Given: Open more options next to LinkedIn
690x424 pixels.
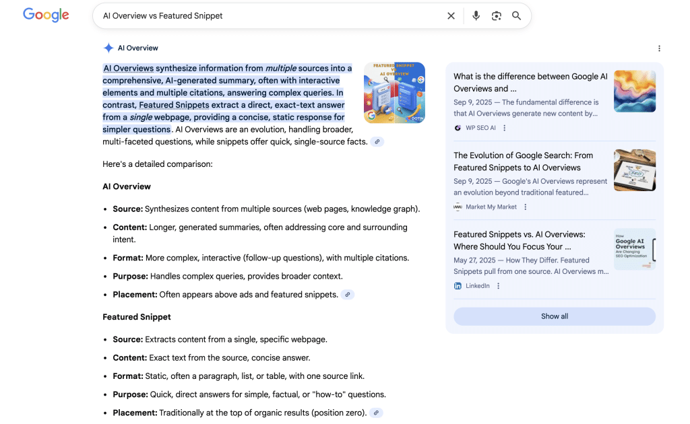Looking at the screenshot, I should click(498, 286).
